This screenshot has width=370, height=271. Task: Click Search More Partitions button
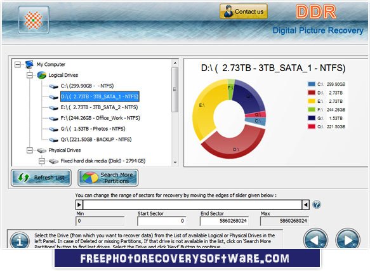[108, 178]
